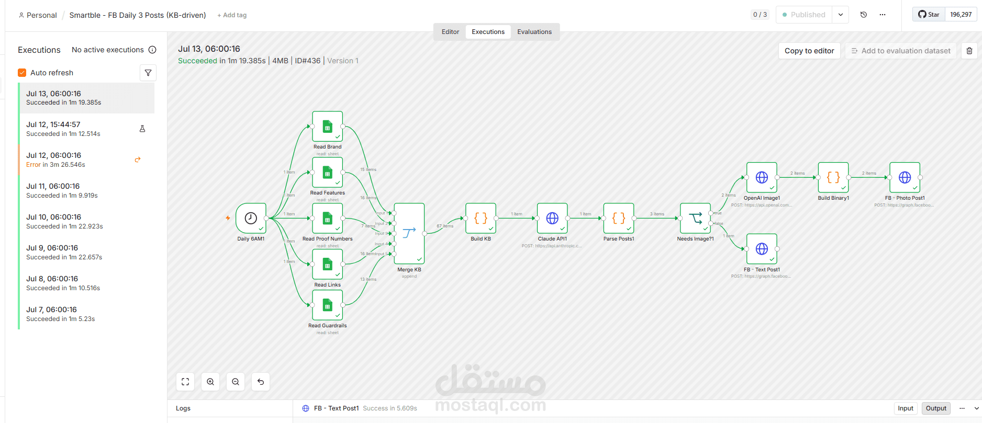Select the Jul 7, 06:00:16 execution
982x423 pixels.
coord(86,314)
